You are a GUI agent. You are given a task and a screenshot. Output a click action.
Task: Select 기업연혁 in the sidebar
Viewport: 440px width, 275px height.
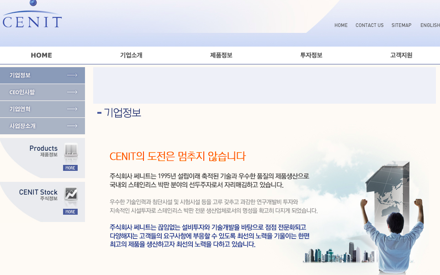[42, 109]
